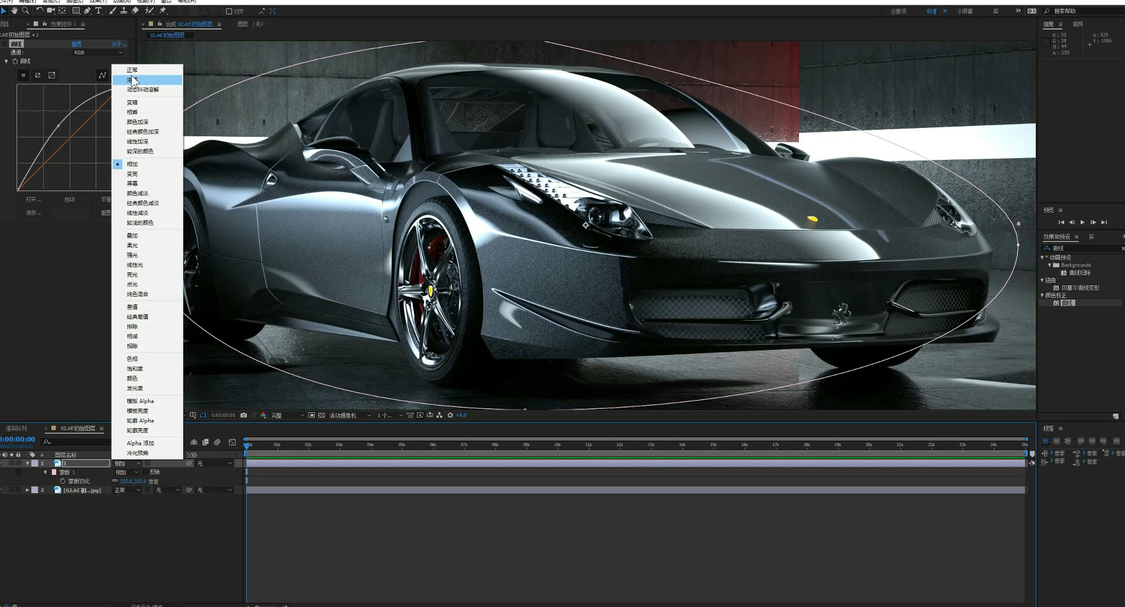Screen dimensions: 1125x607
Task: Select the Zoom magnifier tool
Action: (25, 11)
